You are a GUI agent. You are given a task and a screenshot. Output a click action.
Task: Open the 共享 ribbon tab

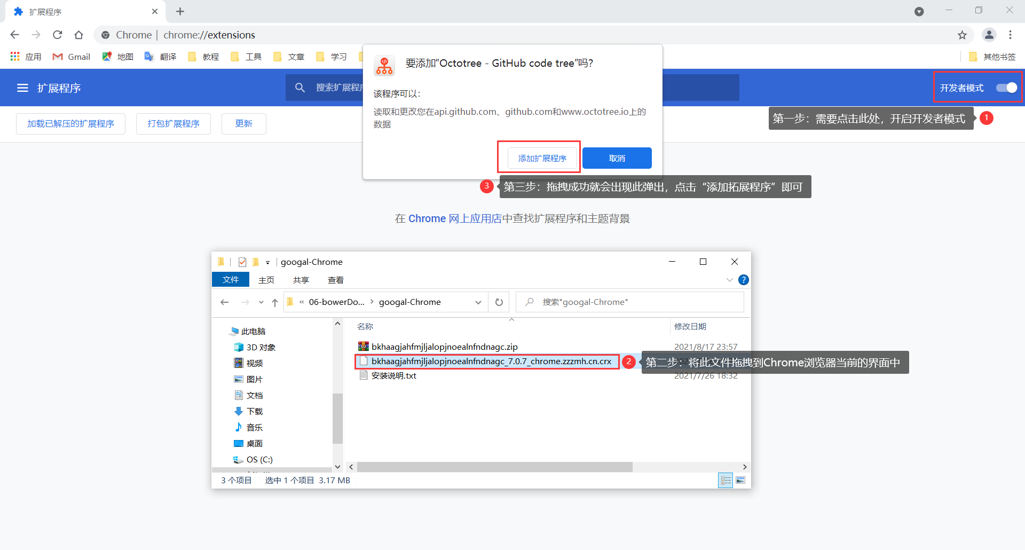pyautogui.click(x=301, y=280)
